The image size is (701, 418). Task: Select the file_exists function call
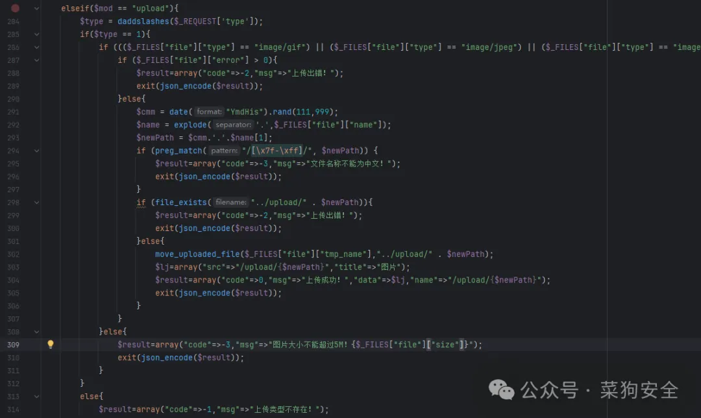tap(181, 202)
